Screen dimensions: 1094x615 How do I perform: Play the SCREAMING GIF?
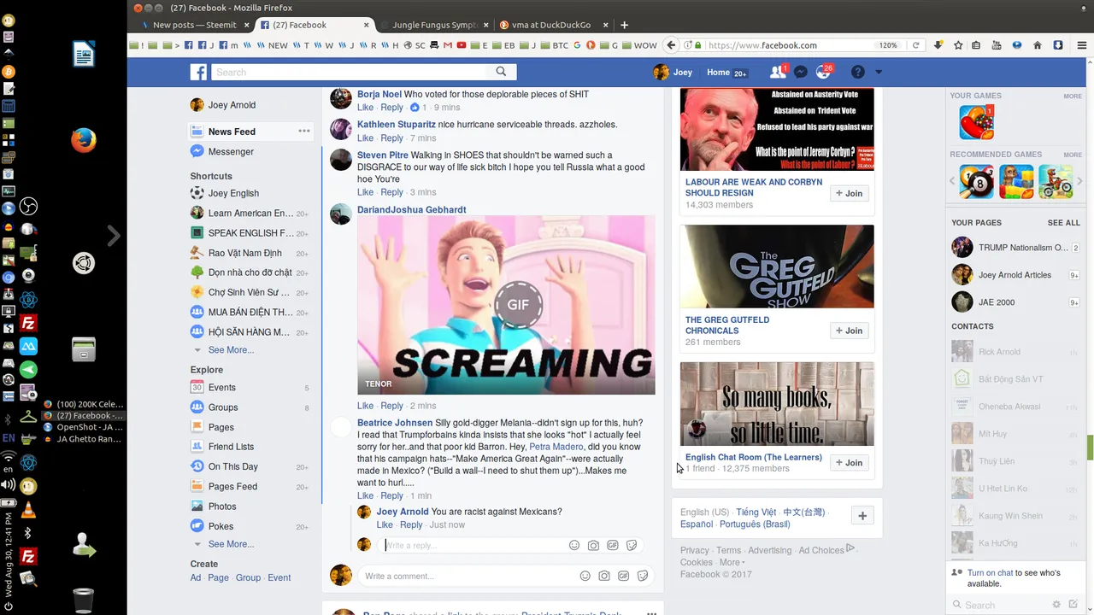click(518, 305)
